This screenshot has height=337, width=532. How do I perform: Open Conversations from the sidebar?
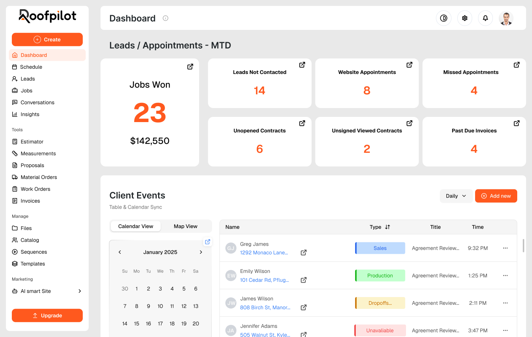tap(47, 102)
